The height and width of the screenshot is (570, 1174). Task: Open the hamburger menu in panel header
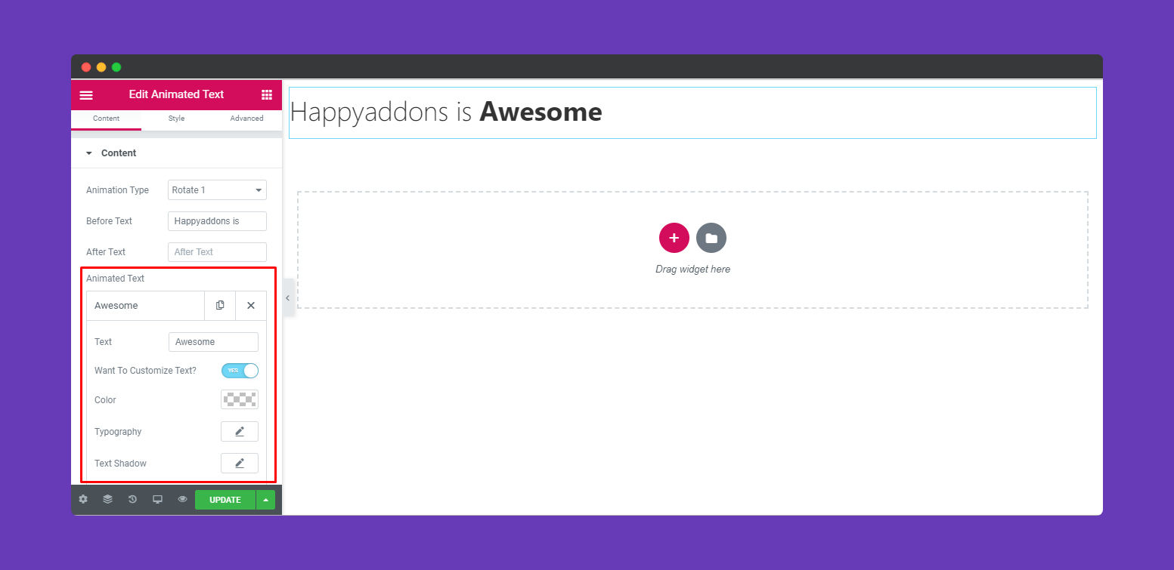86,95
